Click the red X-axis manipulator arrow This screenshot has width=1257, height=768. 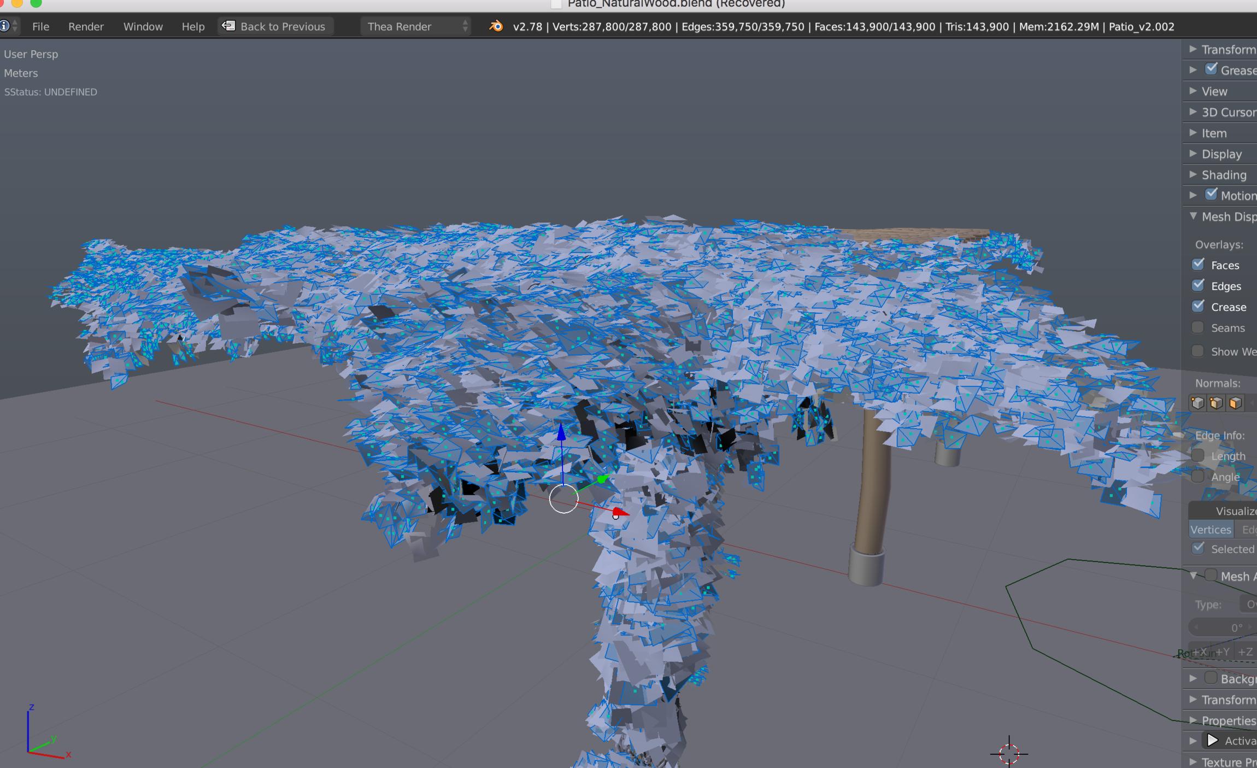coord(620,513)
